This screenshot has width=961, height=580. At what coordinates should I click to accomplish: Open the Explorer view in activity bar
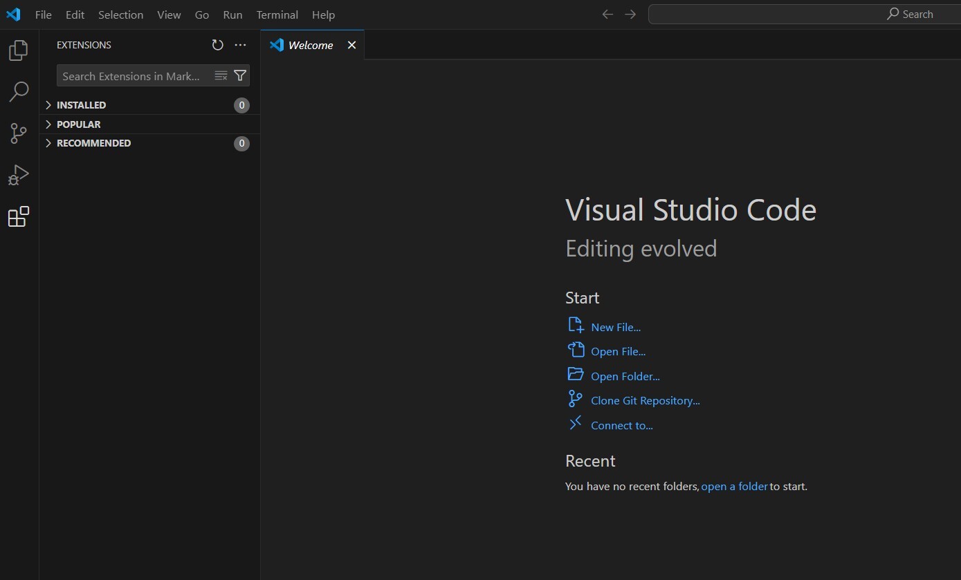click(x=19, y=50)
